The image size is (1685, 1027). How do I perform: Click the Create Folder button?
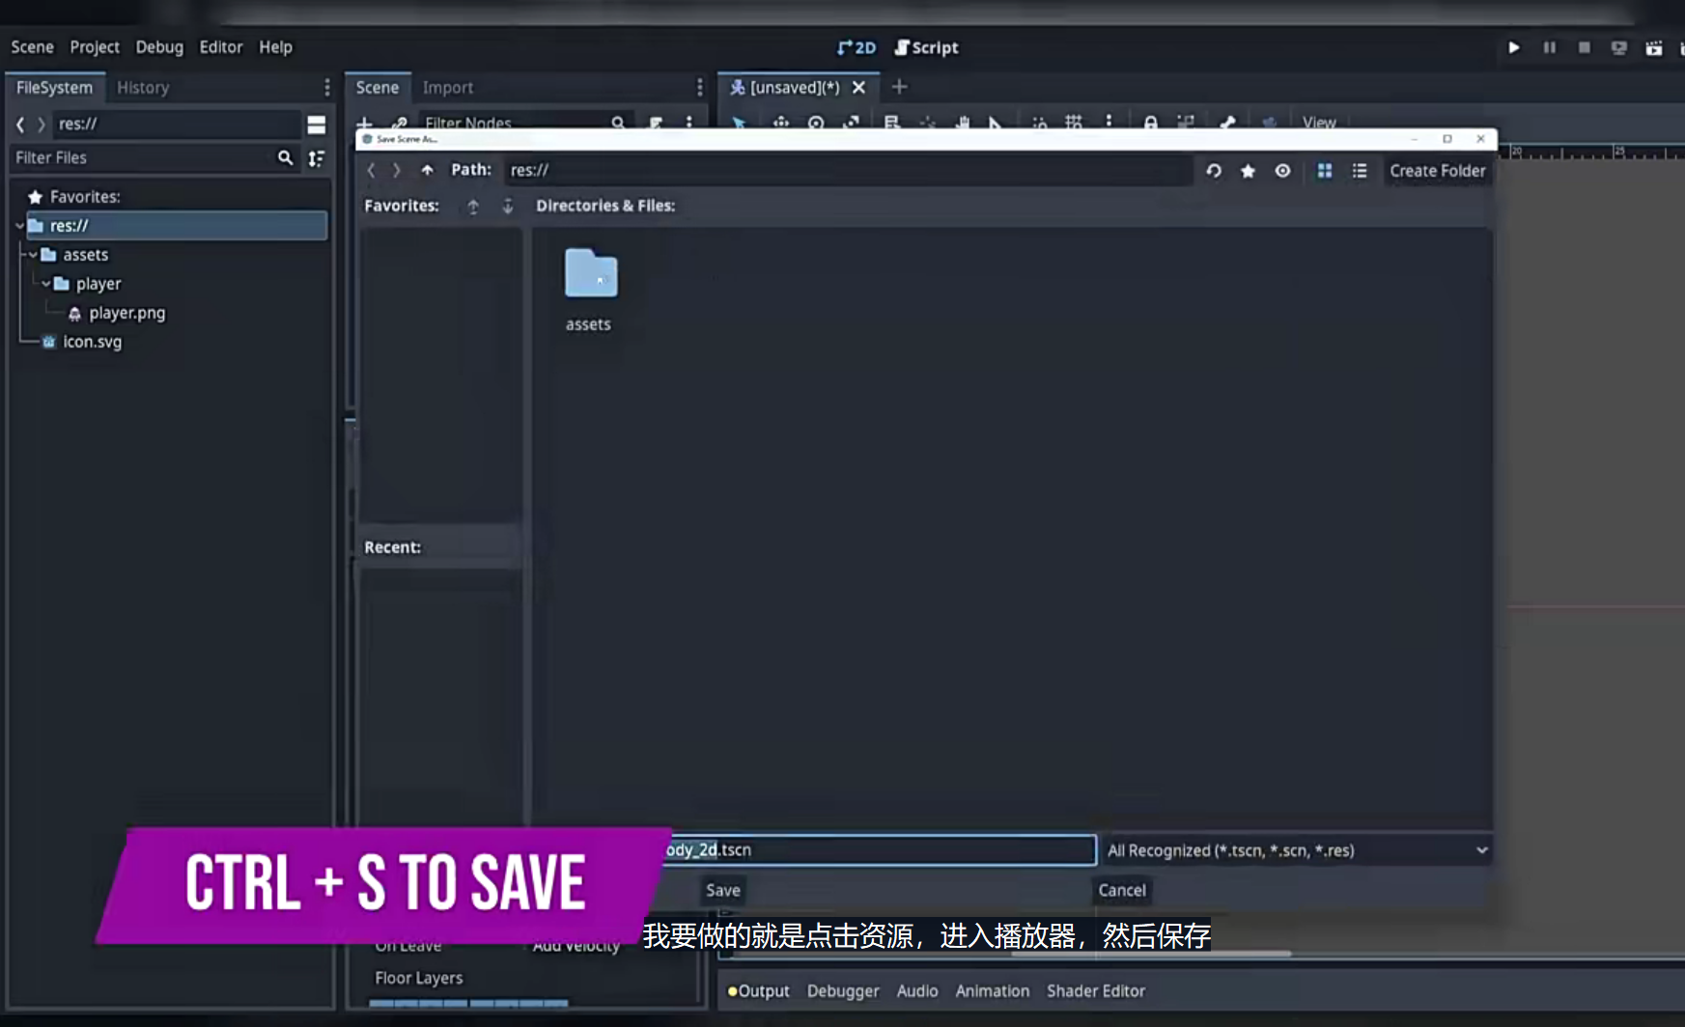[x=1437, y=171]
